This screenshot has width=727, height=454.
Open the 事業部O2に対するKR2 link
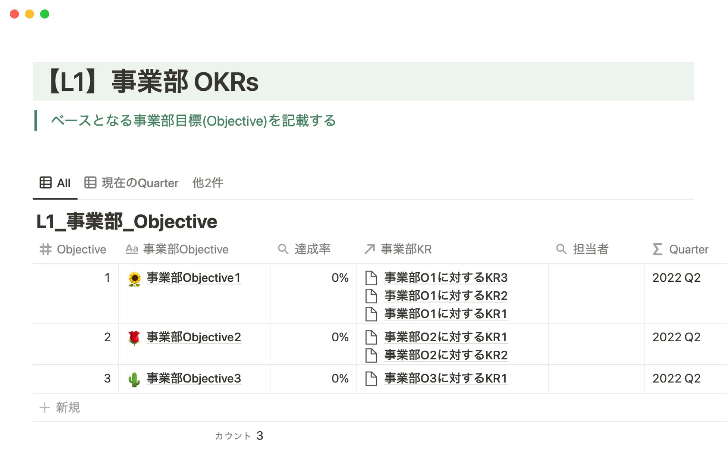(446, 355)
